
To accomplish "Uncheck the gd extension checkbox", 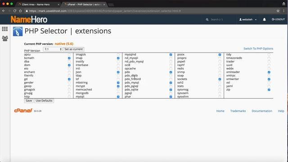I will [69, 79].
